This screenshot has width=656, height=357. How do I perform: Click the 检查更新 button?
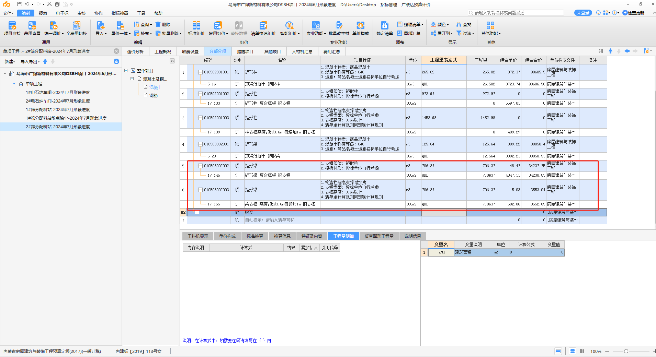[634, 13]
